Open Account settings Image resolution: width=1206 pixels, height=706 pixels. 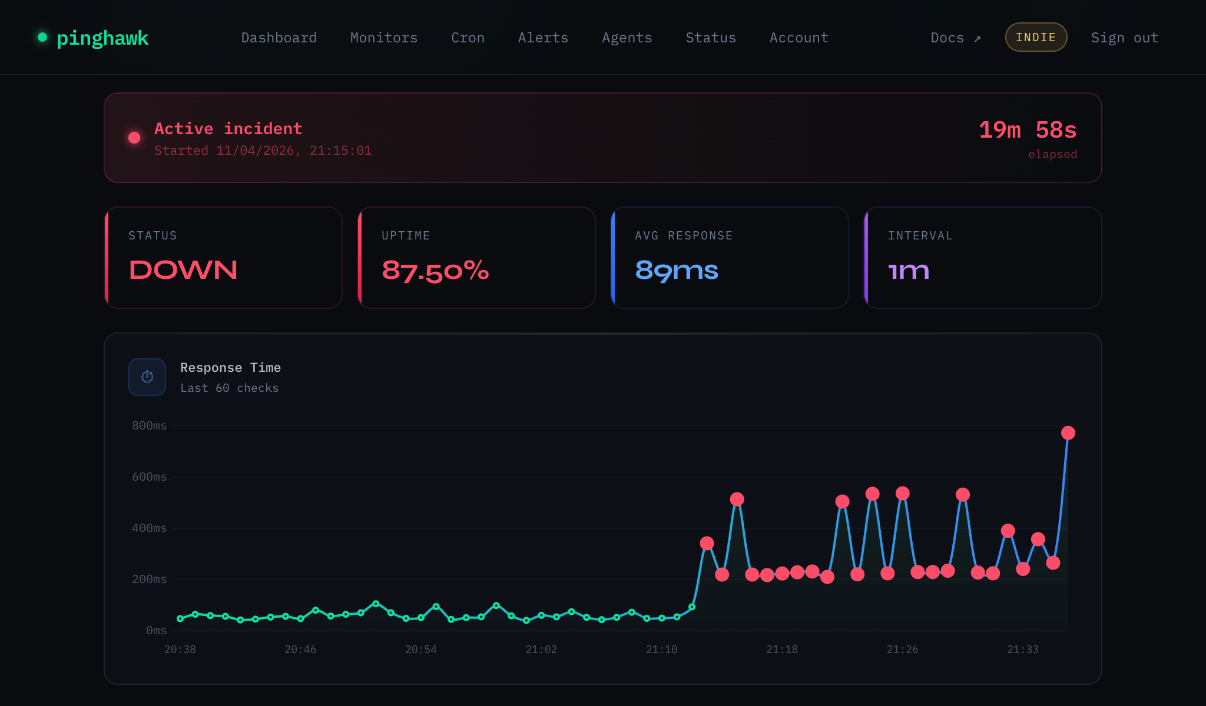point(798,37)
